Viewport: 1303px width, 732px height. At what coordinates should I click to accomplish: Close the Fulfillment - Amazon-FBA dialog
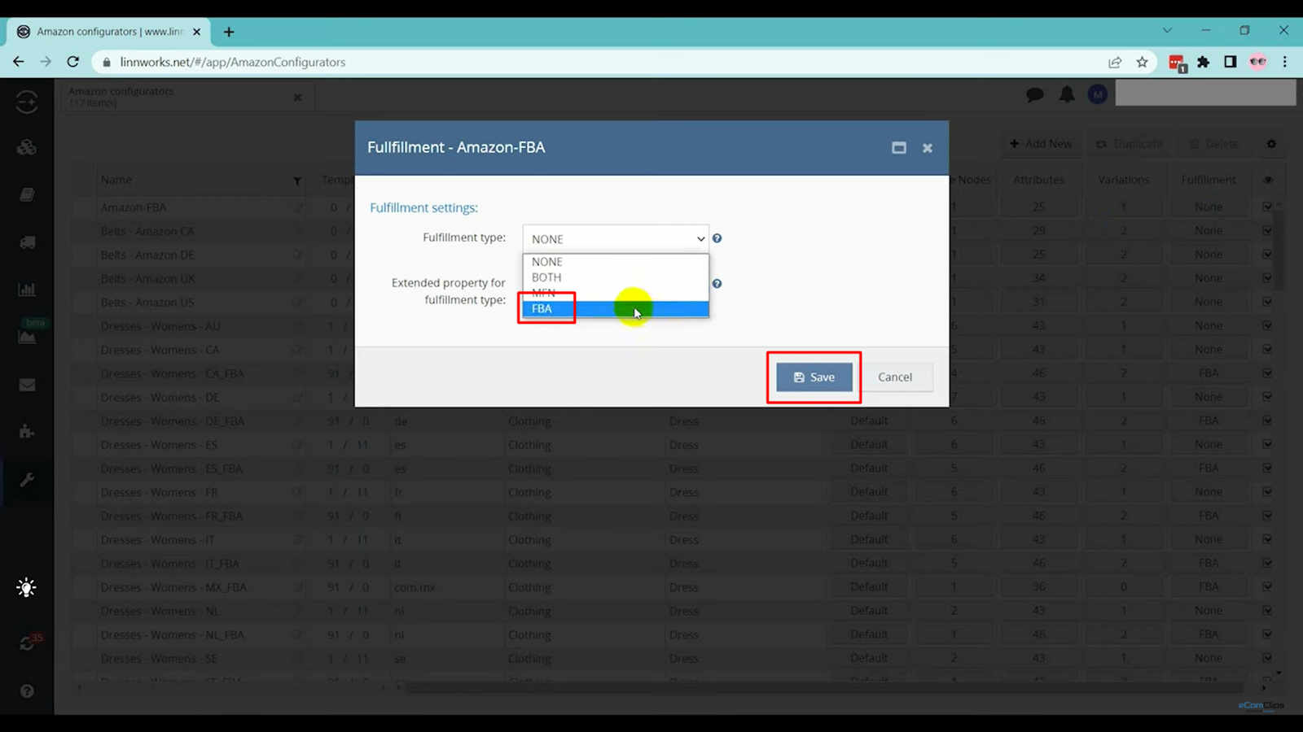tap(928, 148)
